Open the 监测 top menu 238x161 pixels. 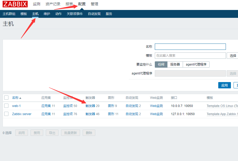click(x=37, y=4)
